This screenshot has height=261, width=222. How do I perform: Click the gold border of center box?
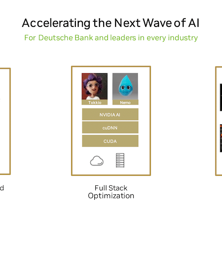click(111, 67)
